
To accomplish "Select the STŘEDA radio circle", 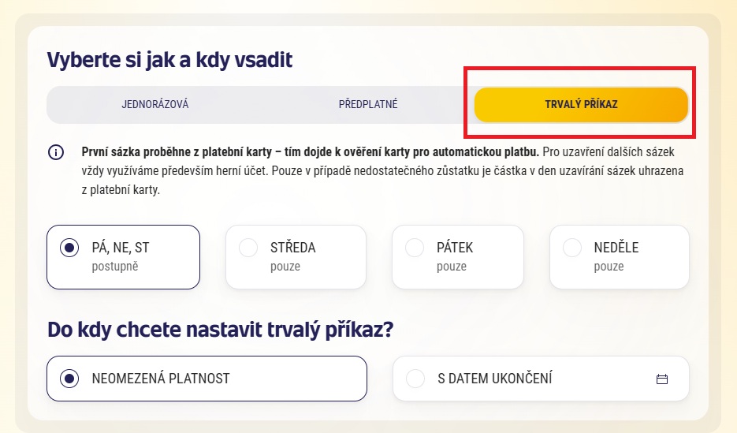I will click(248, 248).
